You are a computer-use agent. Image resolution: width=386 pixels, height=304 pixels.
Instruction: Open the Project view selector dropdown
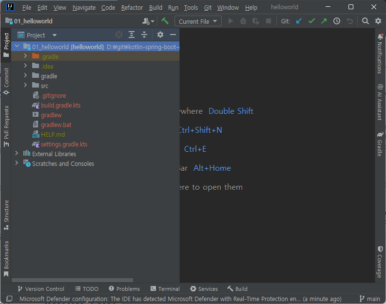coord(37,35)
